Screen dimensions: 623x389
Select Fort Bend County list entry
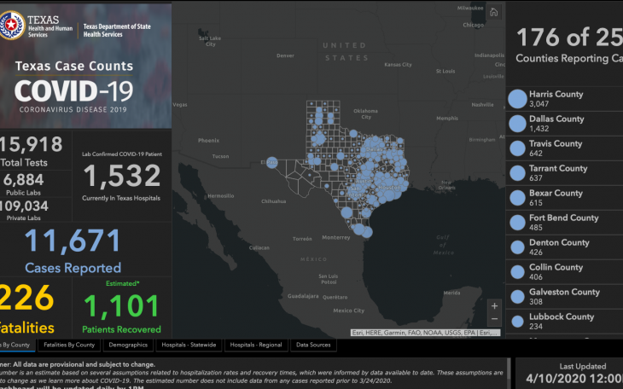click(563, 223)
